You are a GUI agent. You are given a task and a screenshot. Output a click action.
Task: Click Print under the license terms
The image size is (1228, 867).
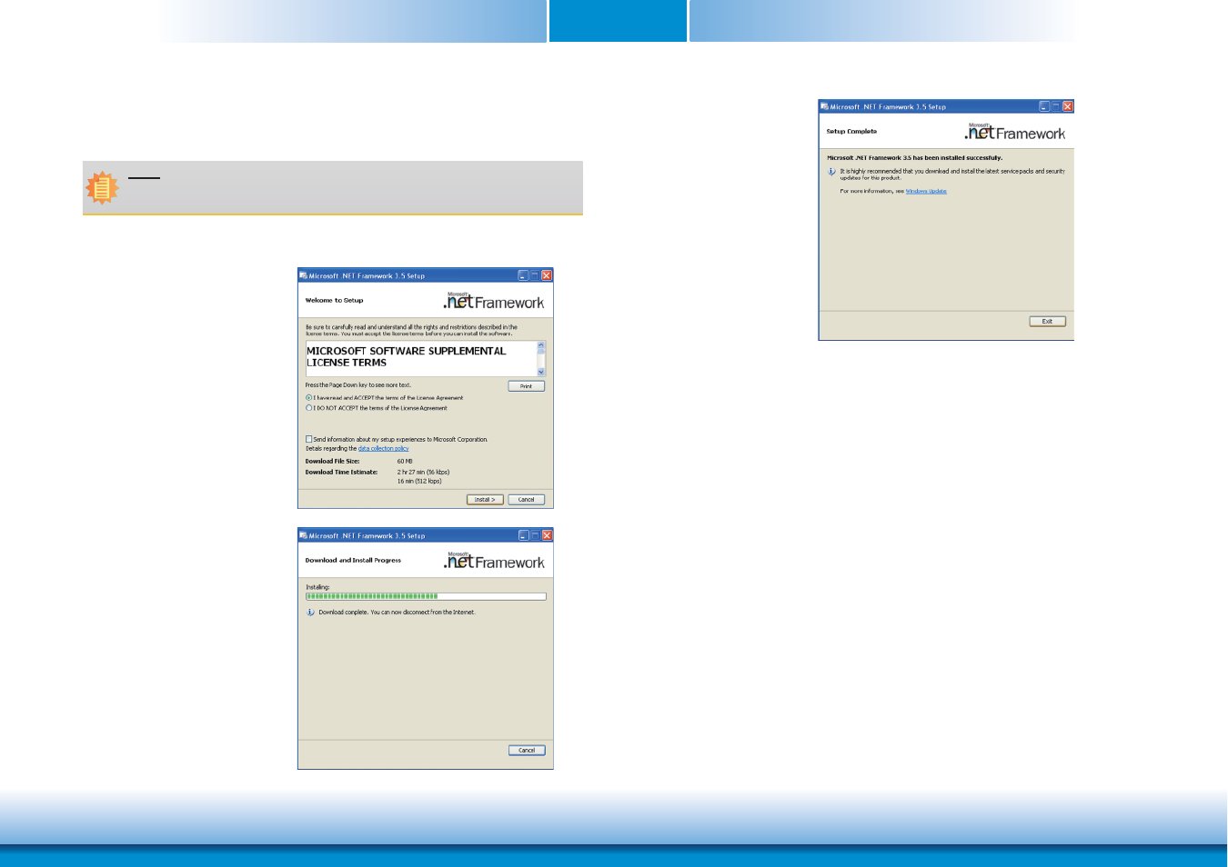tap(526, 386)
